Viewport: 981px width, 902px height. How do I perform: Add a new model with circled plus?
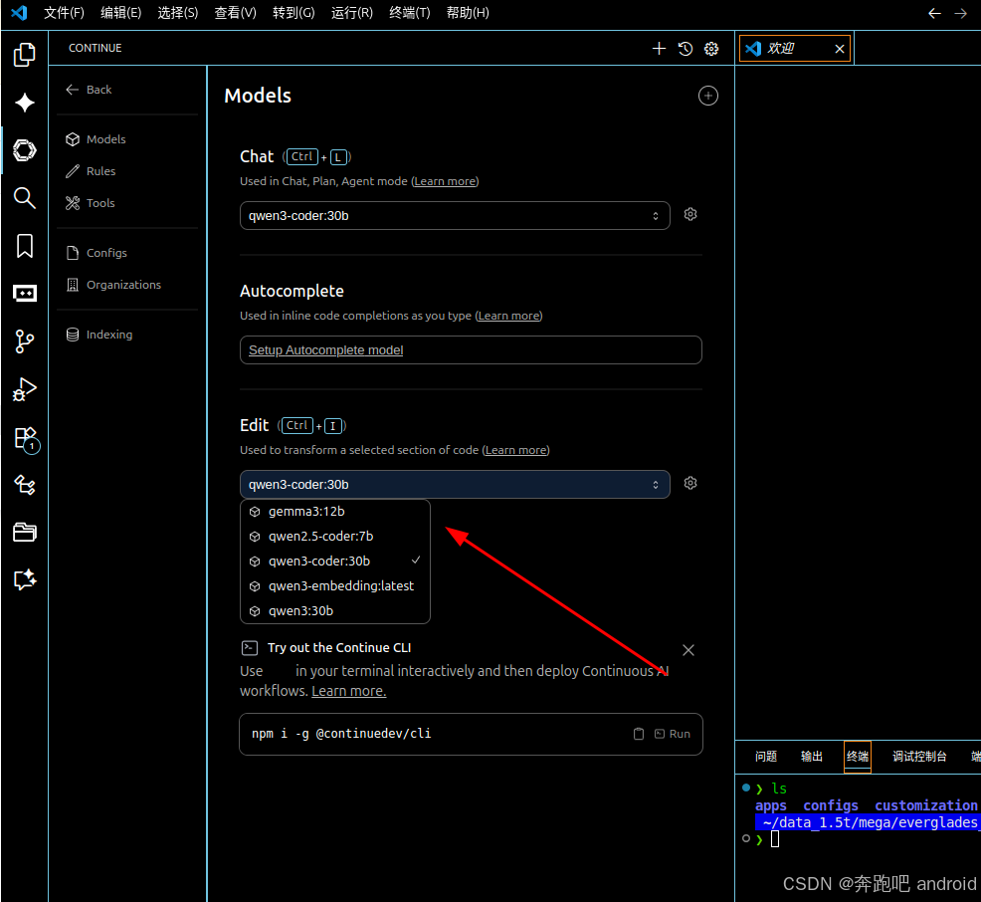[707, 96]
